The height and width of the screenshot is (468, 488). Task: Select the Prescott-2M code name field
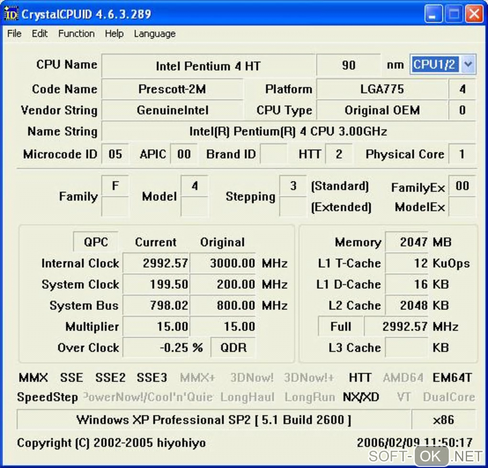pos(172,89)
